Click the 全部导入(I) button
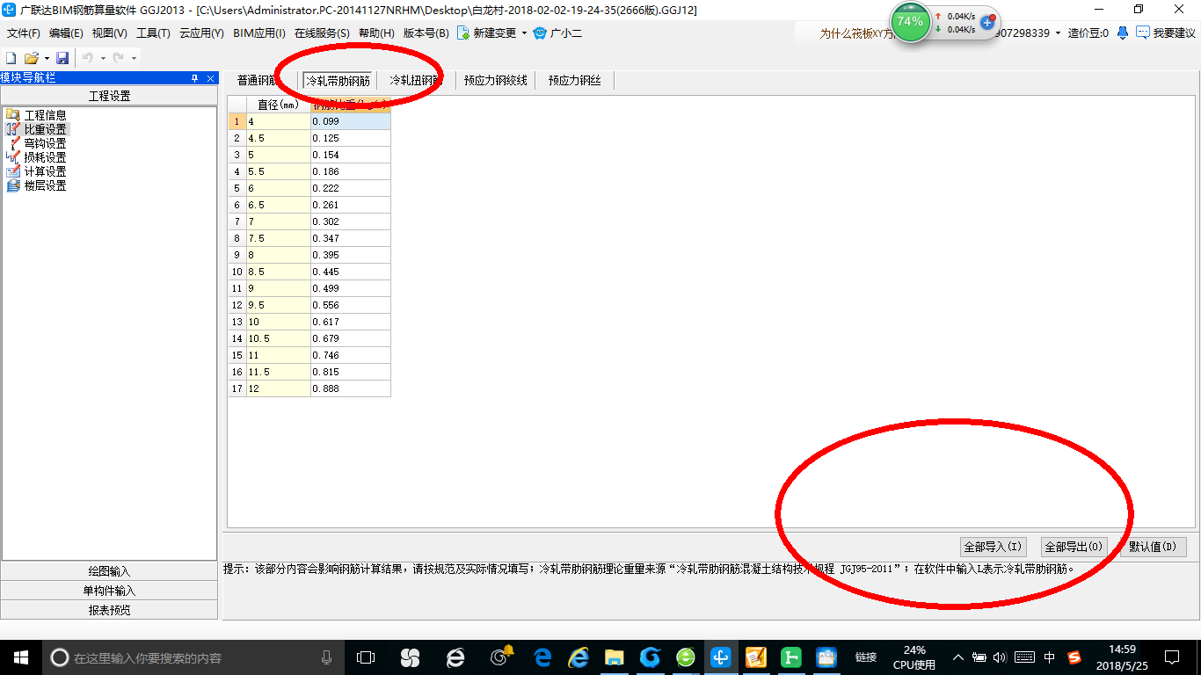 coord(993,547)
